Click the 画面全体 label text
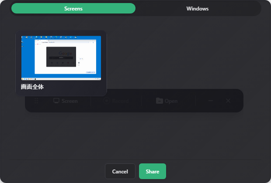The height and width of the screenshot is (183, 271). [32, 87]
